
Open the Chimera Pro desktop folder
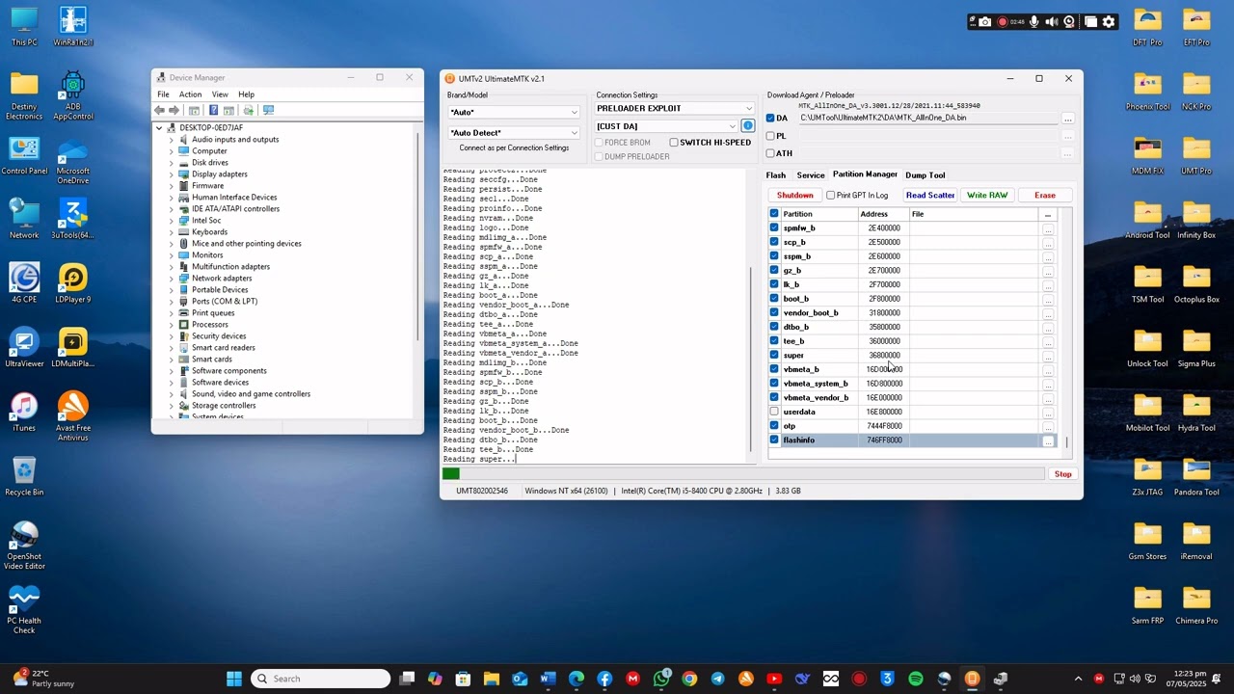click(x=1196, y=603)
